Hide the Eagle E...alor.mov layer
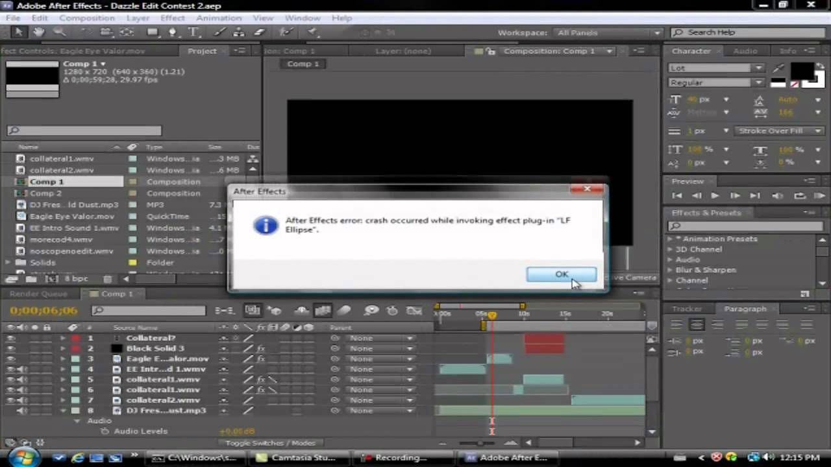 [x=10, y=359]
